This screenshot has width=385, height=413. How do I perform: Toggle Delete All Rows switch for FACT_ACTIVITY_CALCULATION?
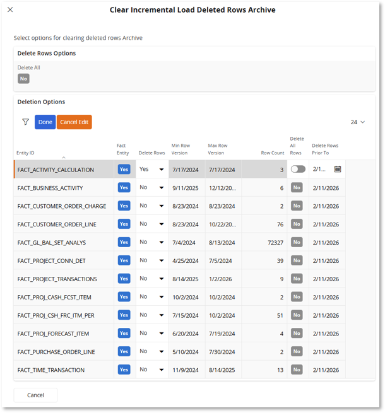pyautogui.click(x=298, y=169)
